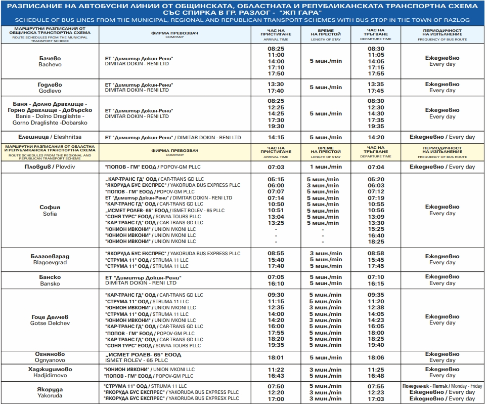Select the Годлево / Godlevo route cell

[x=50, y=88]
